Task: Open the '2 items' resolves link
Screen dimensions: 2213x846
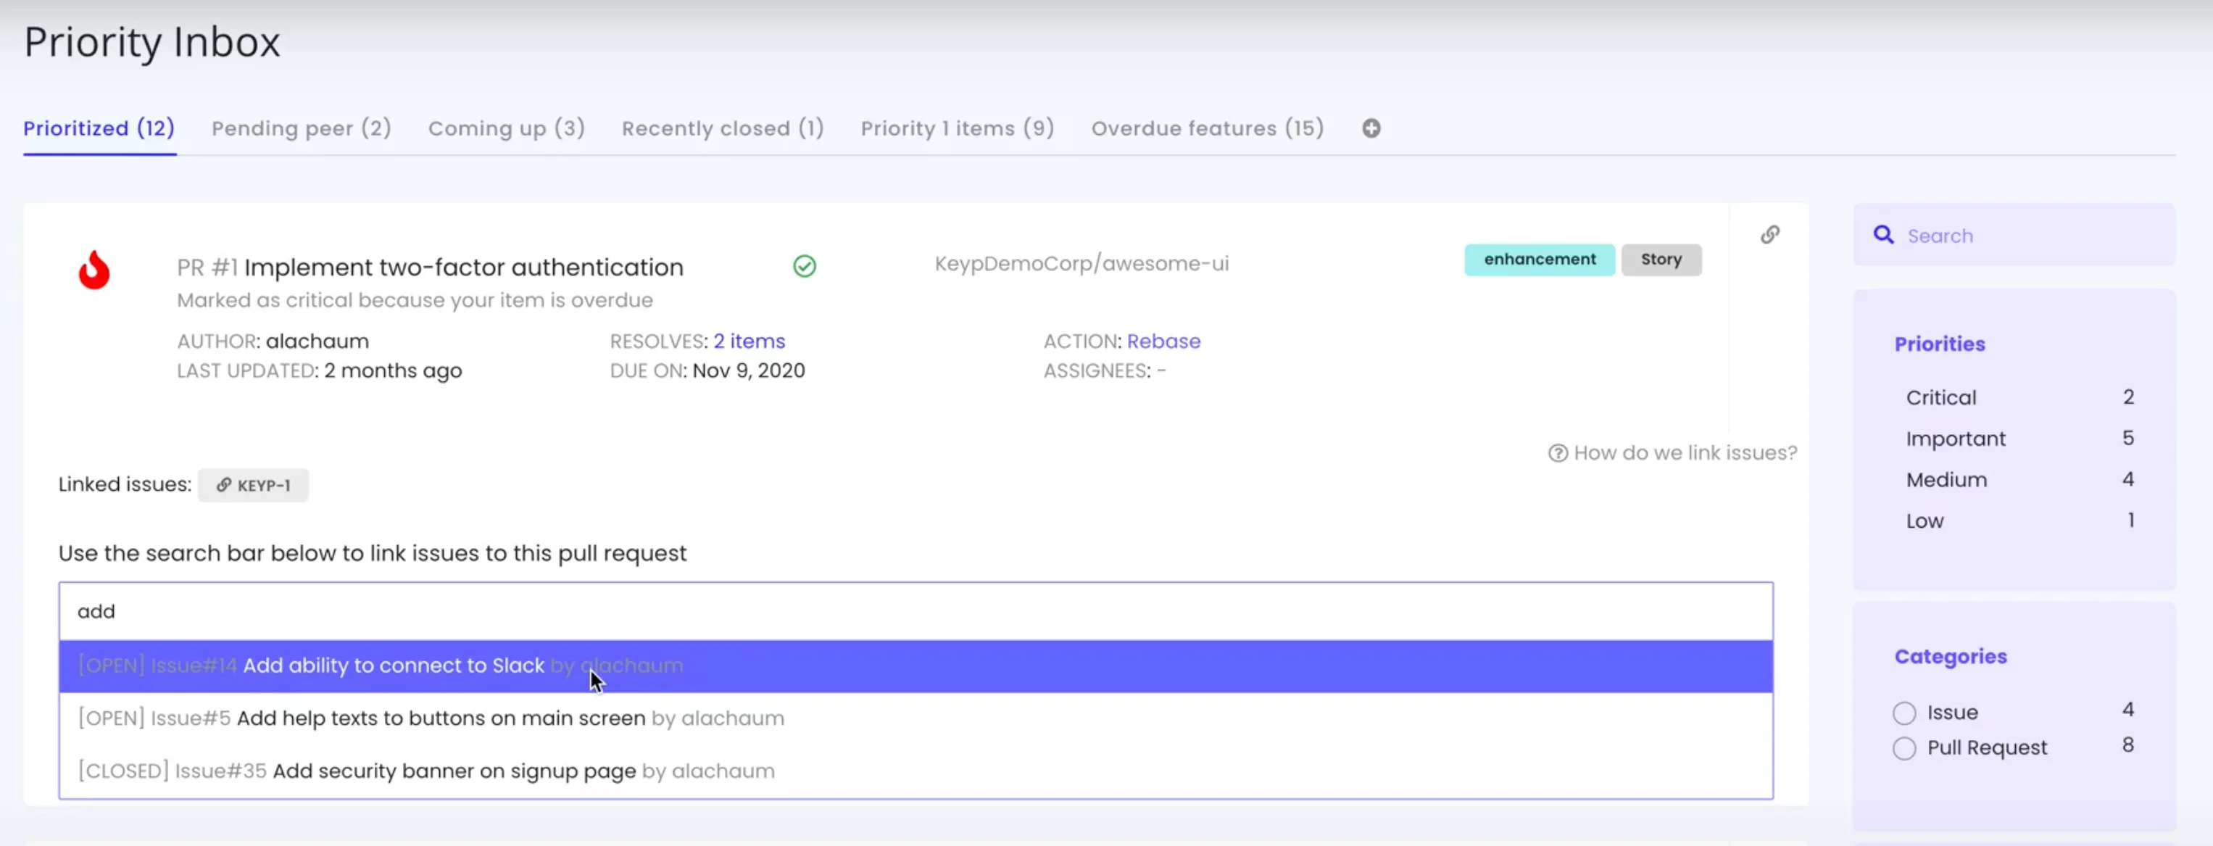Action: (x=748, y=341)
